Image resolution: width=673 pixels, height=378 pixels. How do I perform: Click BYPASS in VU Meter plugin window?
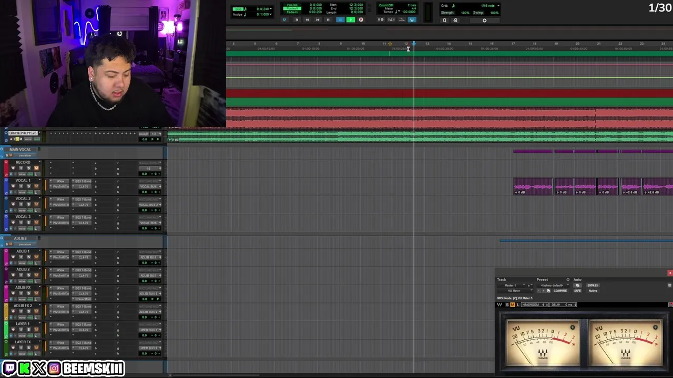point(593,286)
